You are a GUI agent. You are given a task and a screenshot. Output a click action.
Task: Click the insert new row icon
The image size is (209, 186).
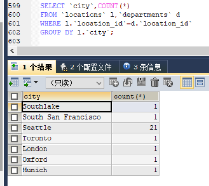[114, 82]
